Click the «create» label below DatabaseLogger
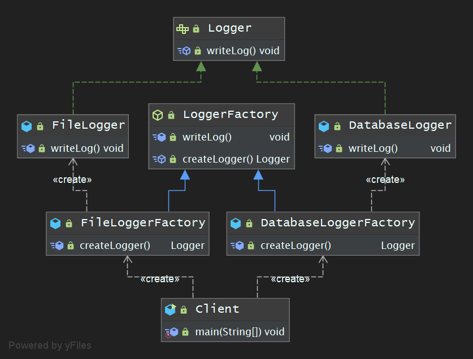This screenshot has height=359, width=473. [385, 180]
